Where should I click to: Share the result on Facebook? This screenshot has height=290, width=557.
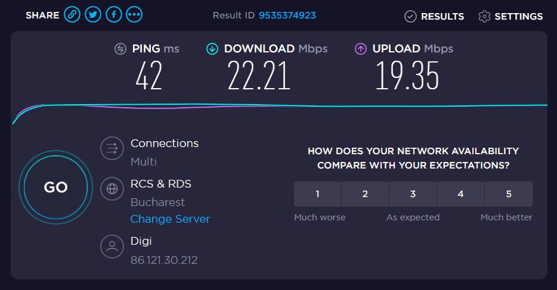point(114,15)
